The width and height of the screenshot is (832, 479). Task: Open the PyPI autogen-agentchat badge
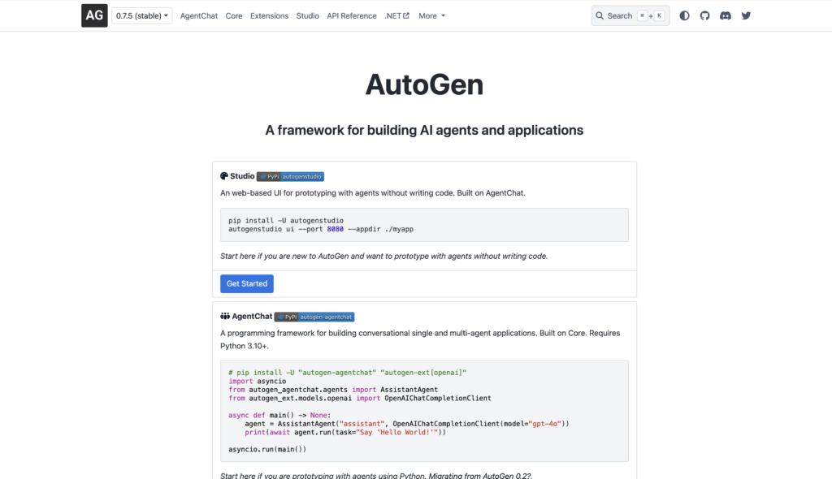point(314,317)
